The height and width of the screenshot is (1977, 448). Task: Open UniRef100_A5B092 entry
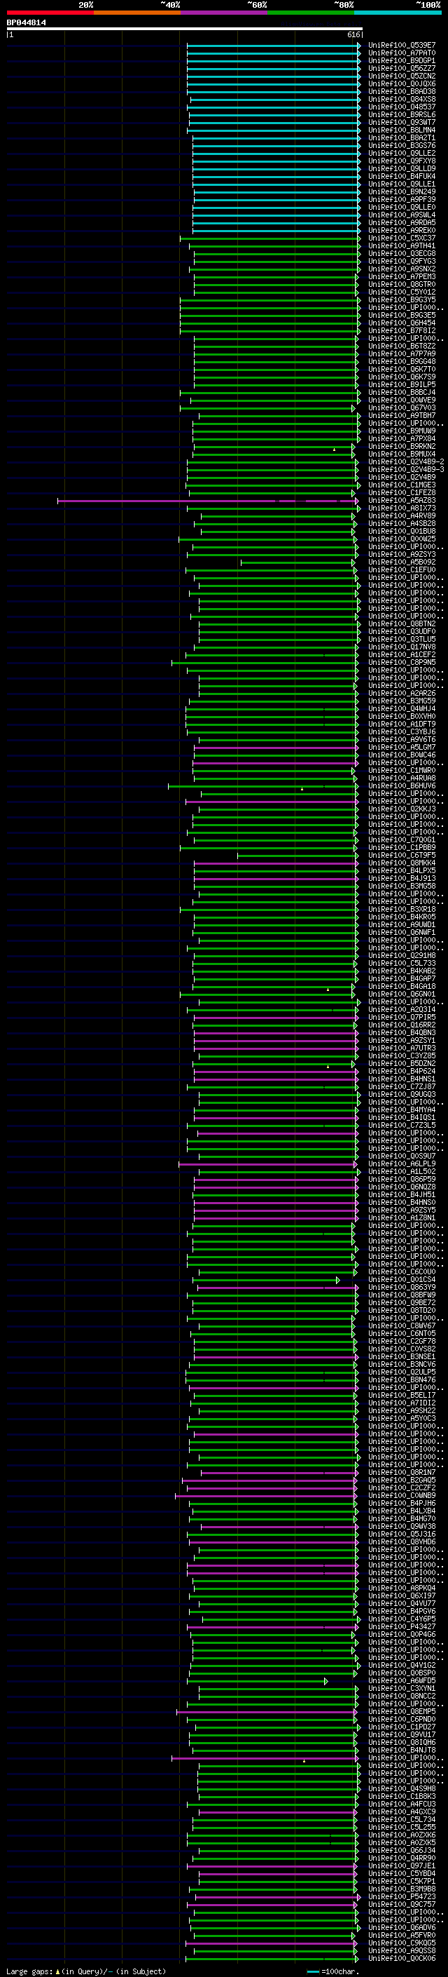pos(402,562)
